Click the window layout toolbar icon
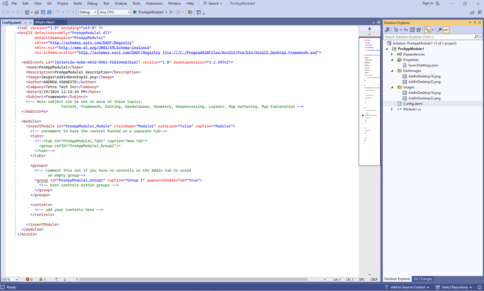 [199, 12]
